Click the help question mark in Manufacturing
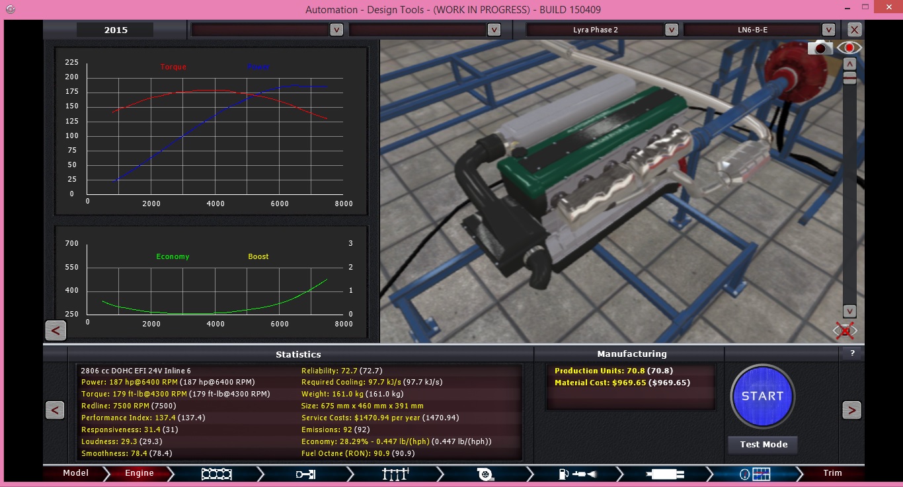903x487 pixels. pyautogui.click(x=852, y=354)
